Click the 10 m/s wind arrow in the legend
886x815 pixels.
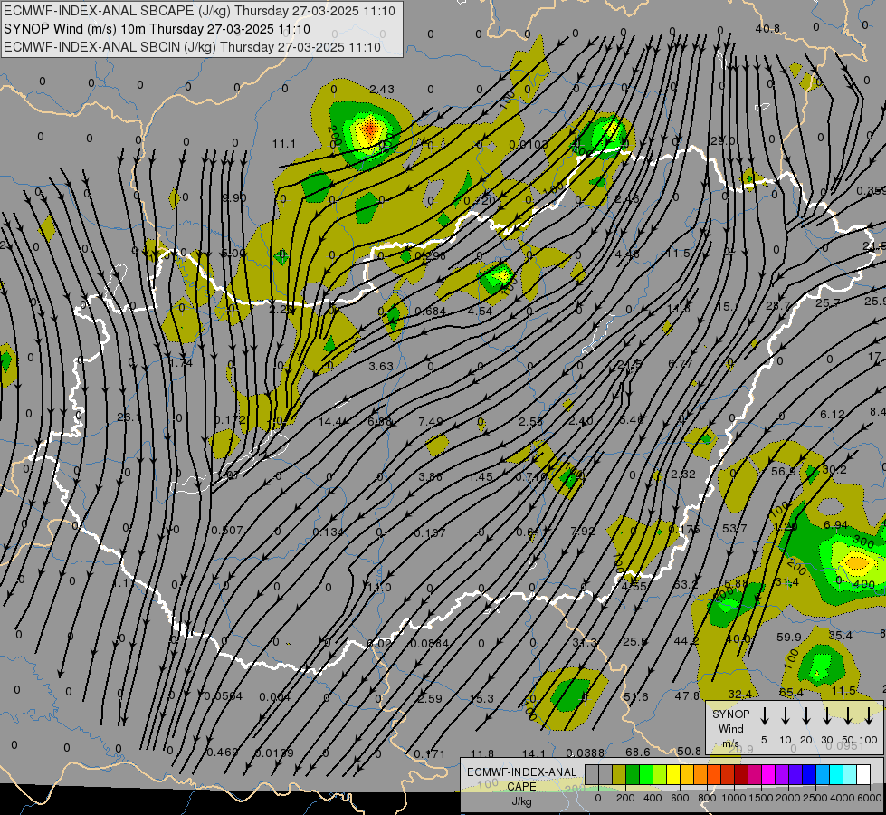[x=785, y=716]
